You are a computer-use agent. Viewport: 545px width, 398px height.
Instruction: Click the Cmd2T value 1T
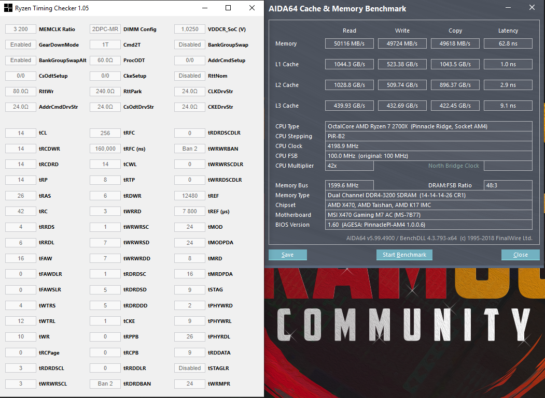point(105,45)
